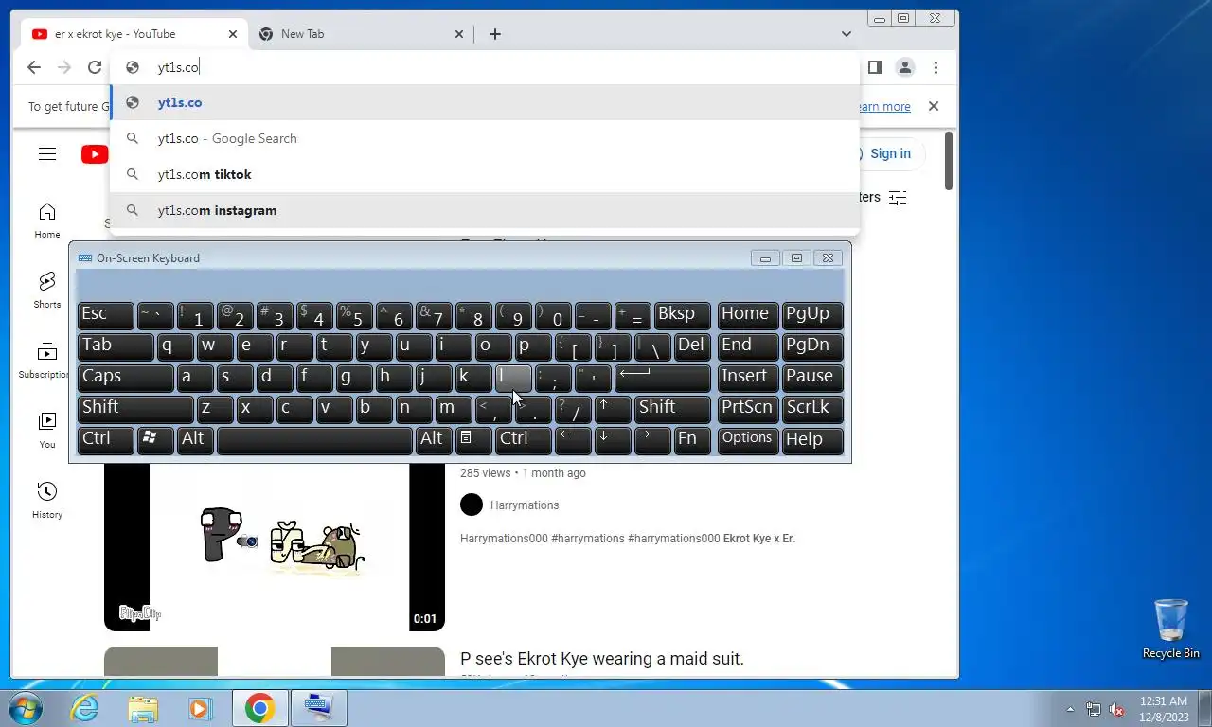Click the muted volume tray icon

[1117, 709]
